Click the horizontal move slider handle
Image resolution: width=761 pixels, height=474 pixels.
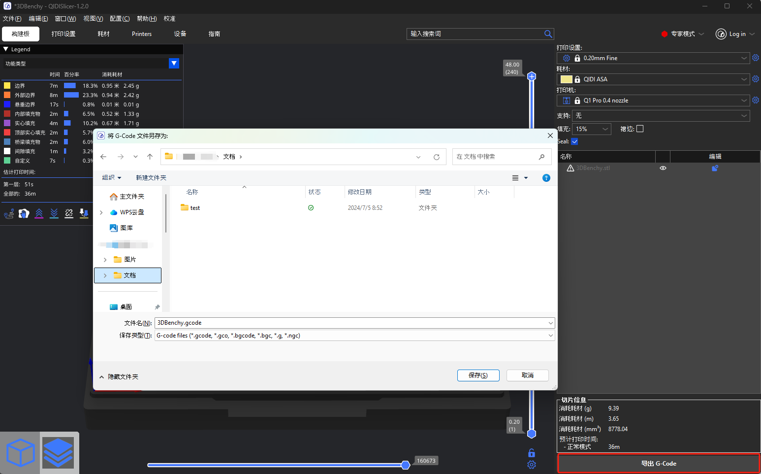(x=405, y=465)
